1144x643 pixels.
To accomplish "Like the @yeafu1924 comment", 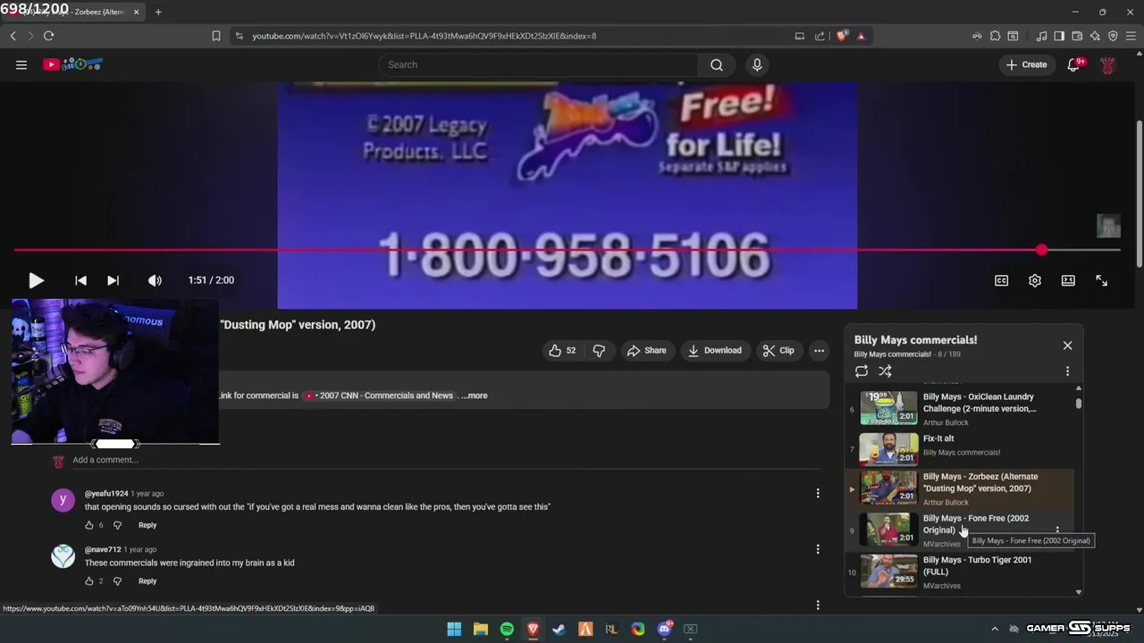I will (x=89, y=525).
